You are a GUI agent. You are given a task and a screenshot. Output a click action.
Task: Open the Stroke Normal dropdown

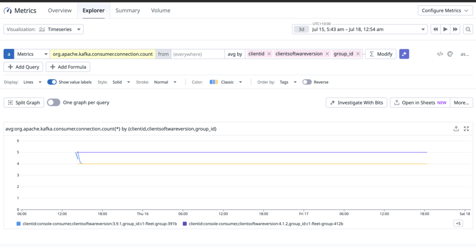point(165,82)
